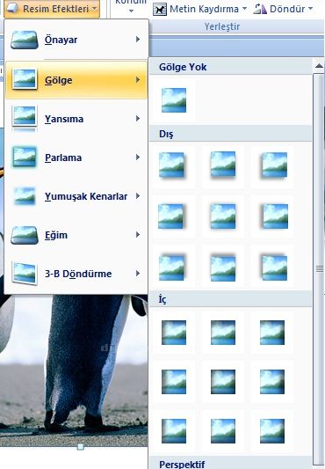
Task: Expand the Eğim arrow
Action: [x=138, y=234]
